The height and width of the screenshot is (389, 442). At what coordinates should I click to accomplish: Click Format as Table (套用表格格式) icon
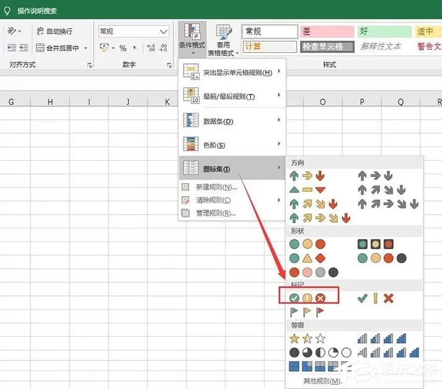(x=223, y=40)
